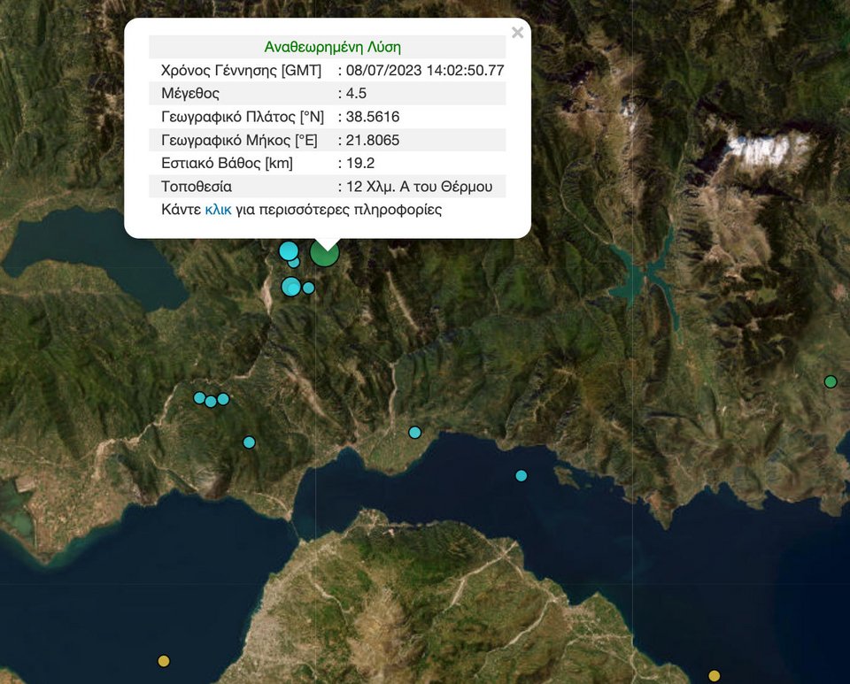Click the popup title 'Αναθεωρημένη Λύση'
Viewport: 850px width, 684px height.
click(x=332, y=47)
